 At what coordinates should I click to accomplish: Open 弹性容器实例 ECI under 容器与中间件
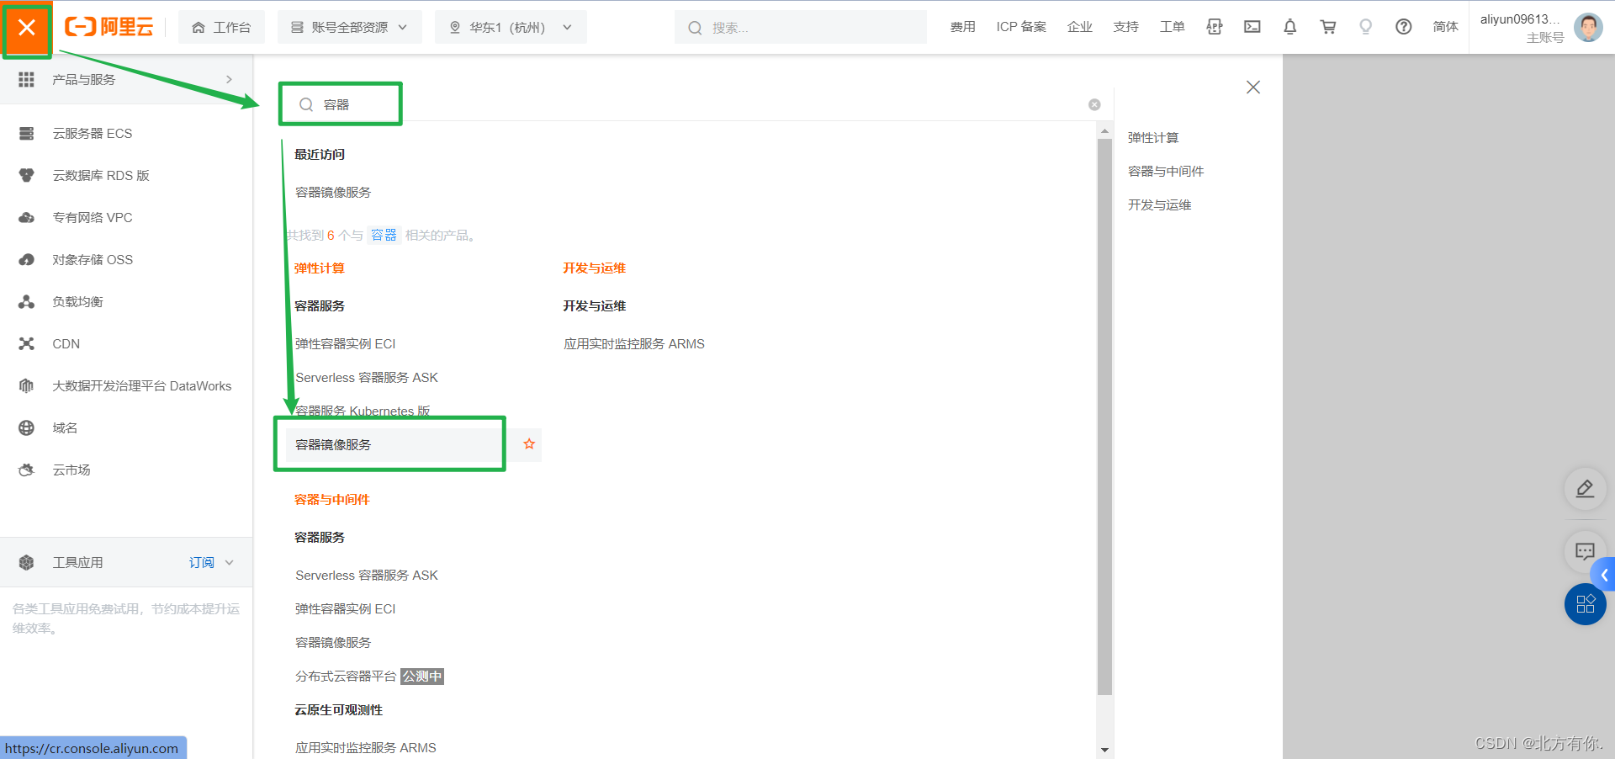(345, 609)
